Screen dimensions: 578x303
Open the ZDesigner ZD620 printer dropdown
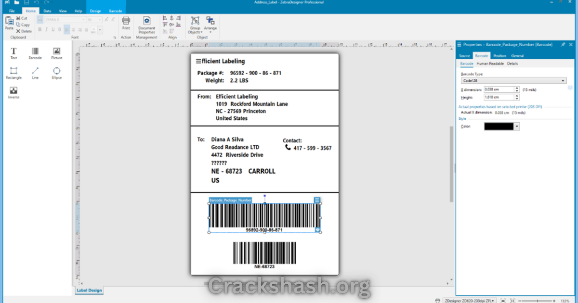tap(469, 300)
